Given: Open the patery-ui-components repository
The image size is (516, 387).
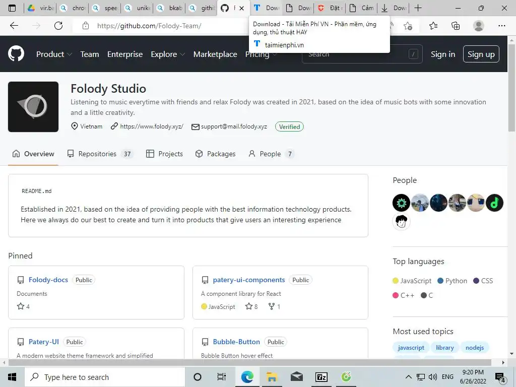Looking at the screenshot, I should 249,280.
